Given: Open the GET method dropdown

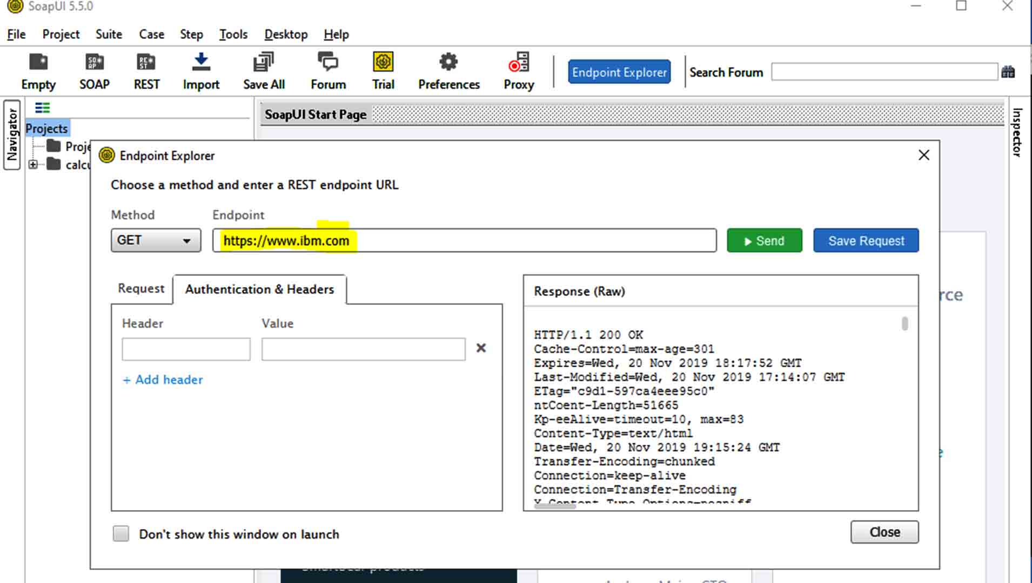Looking at the screenshot, I should 156,241.
